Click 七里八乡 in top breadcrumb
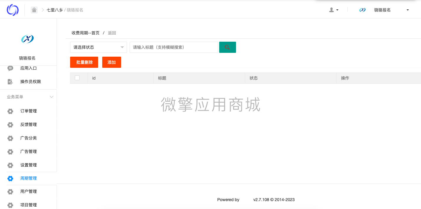 [x=55, y=10]
